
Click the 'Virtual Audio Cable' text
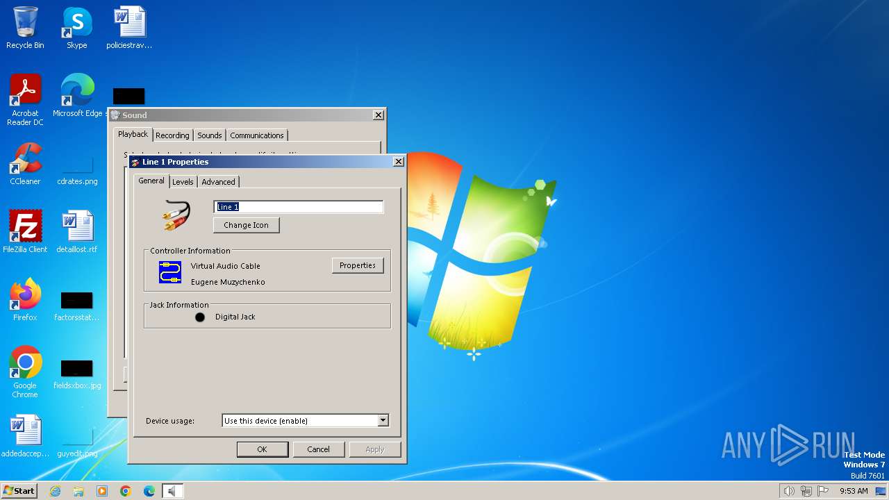click(226, 266)
